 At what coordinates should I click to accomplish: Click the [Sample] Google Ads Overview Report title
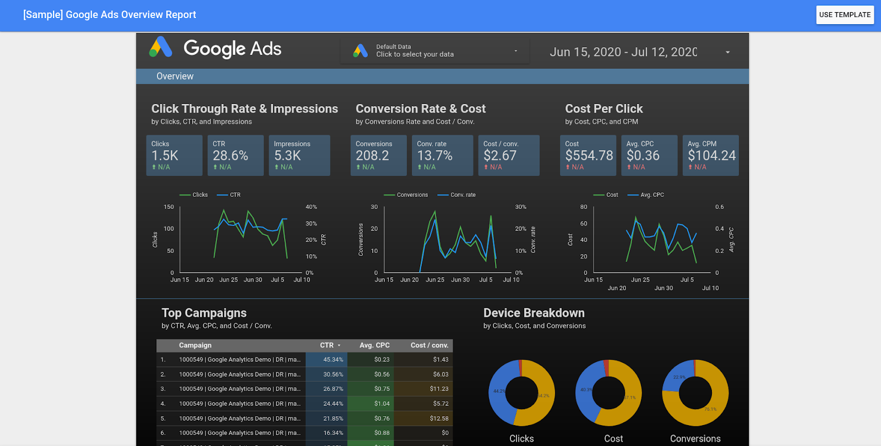click(110, 15)
